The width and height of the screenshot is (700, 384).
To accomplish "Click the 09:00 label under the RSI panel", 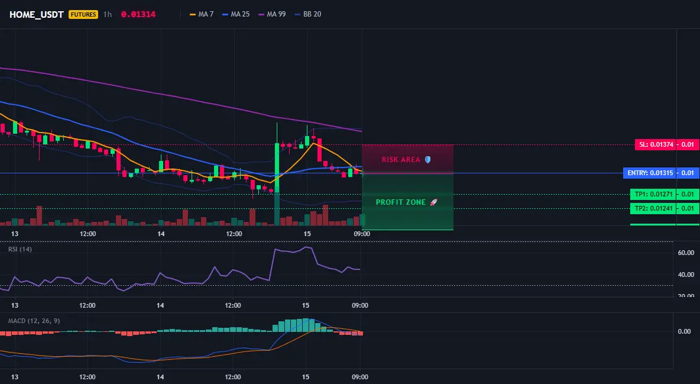I will coord(360,305).
